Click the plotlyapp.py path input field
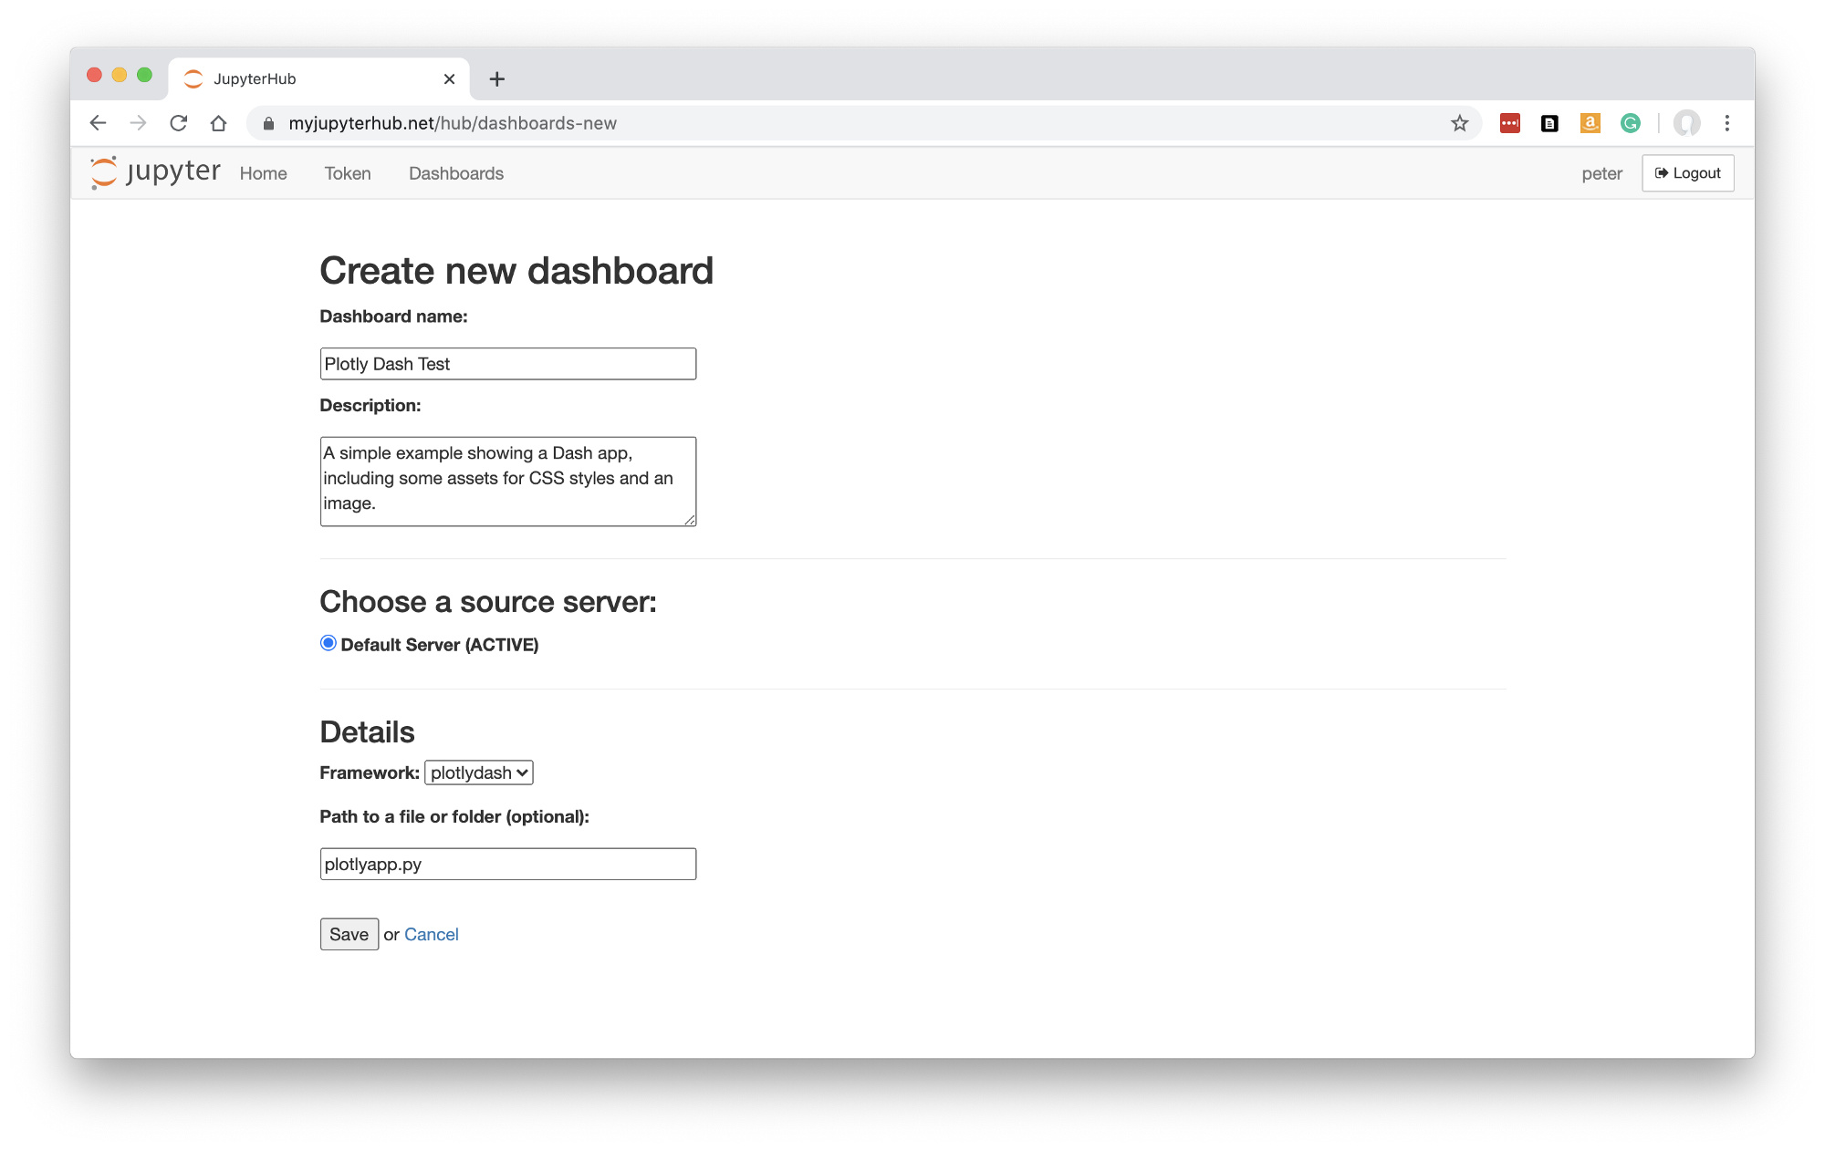Image resolution: width=1825 pixels, height=1151 pixels. (508, 864)
